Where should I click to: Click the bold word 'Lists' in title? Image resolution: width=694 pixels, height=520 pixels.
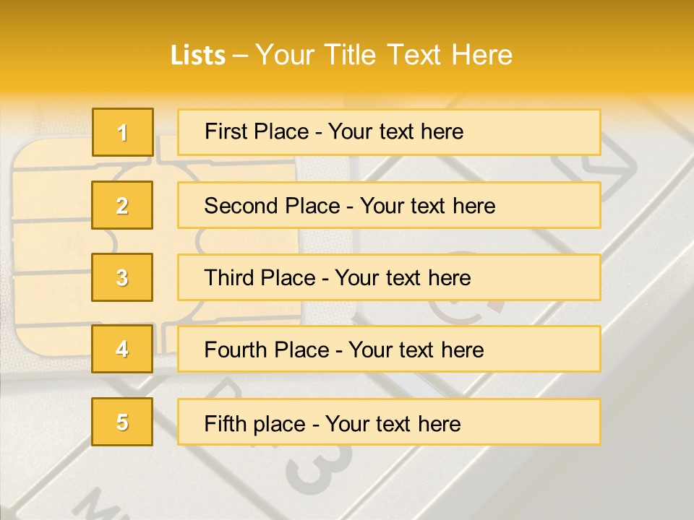(198, 55)
